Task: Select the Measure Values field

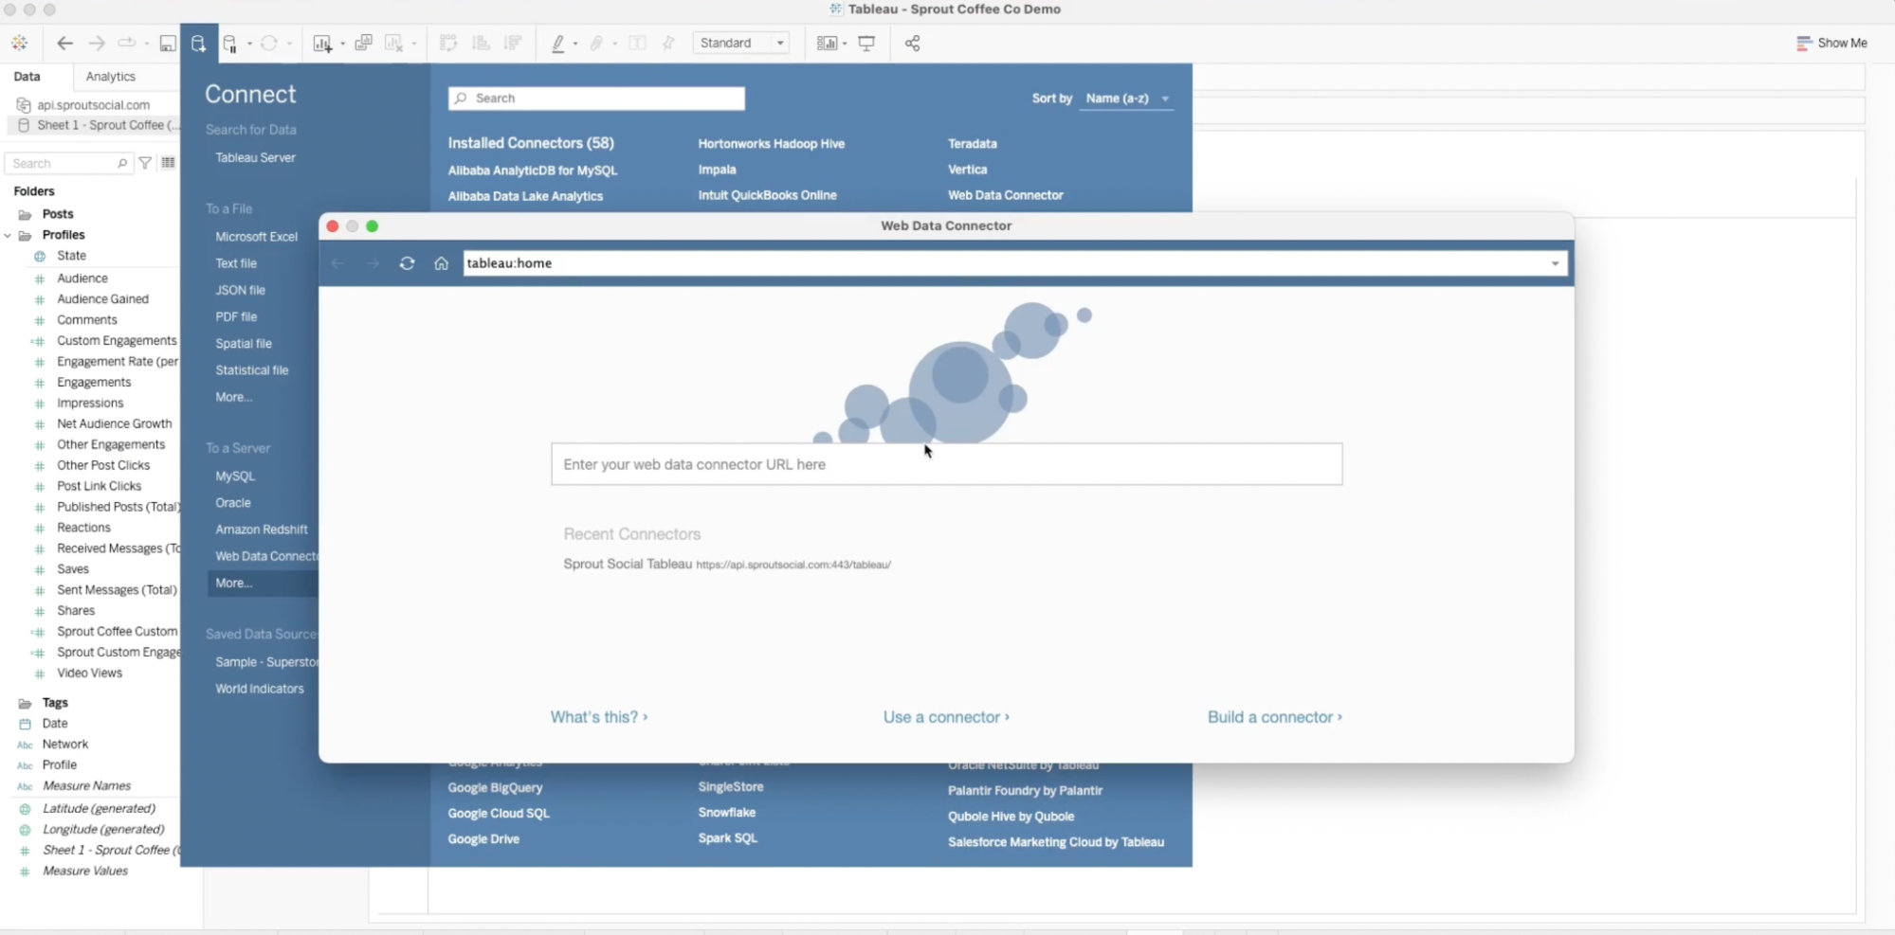Action: click(x=84, y=872)
